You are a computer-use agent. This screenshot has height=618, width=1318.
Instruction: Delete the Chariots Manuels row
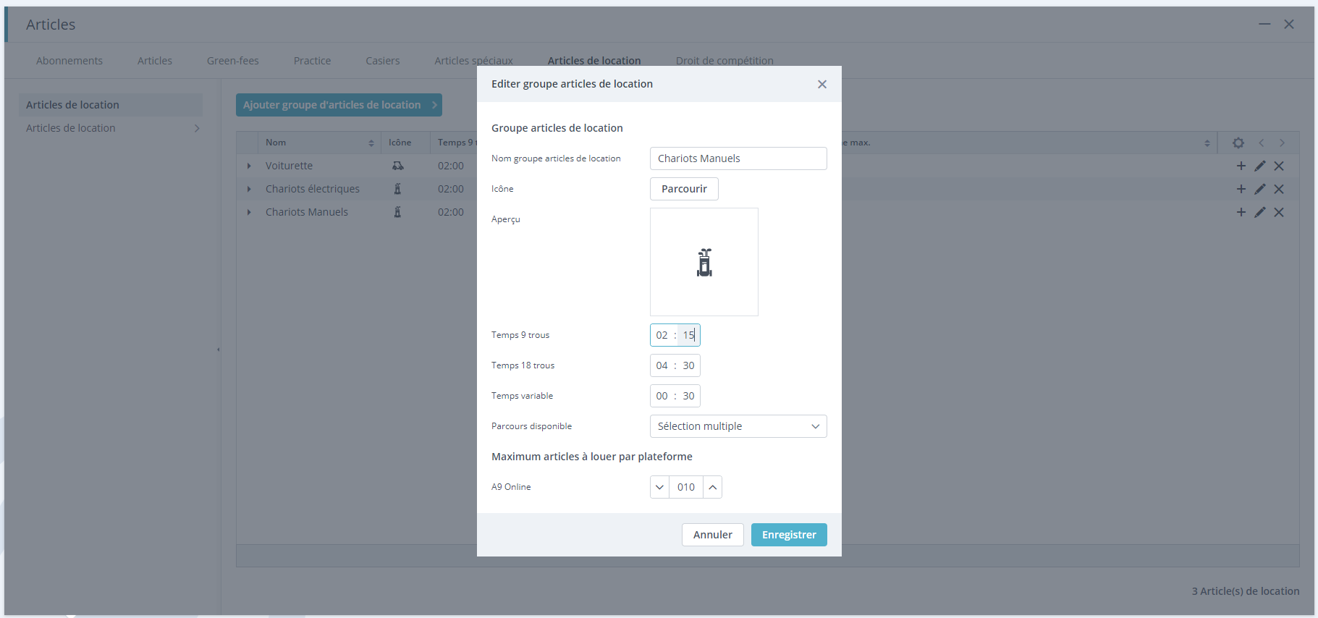(1279, 212)
